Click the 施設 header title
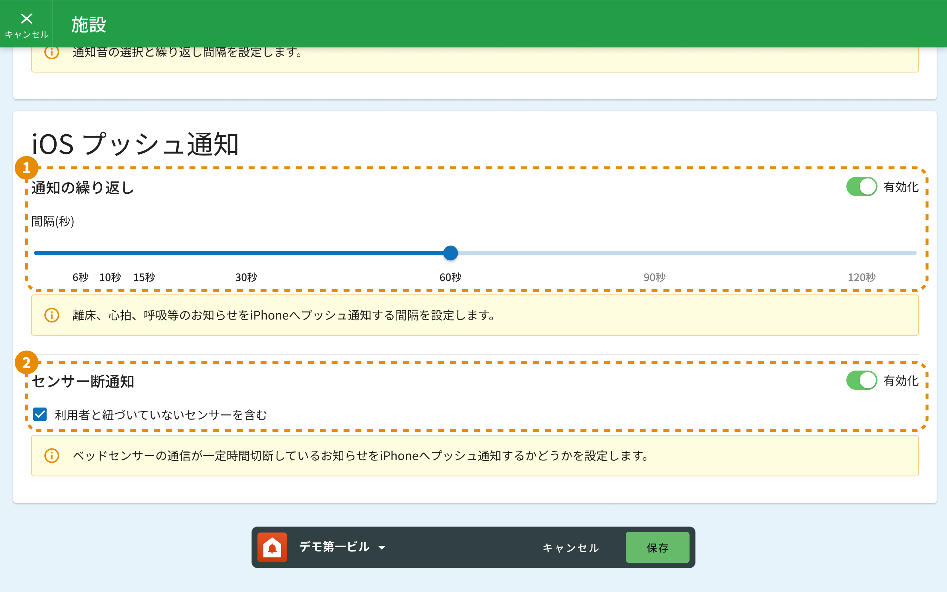 [89, 24]
